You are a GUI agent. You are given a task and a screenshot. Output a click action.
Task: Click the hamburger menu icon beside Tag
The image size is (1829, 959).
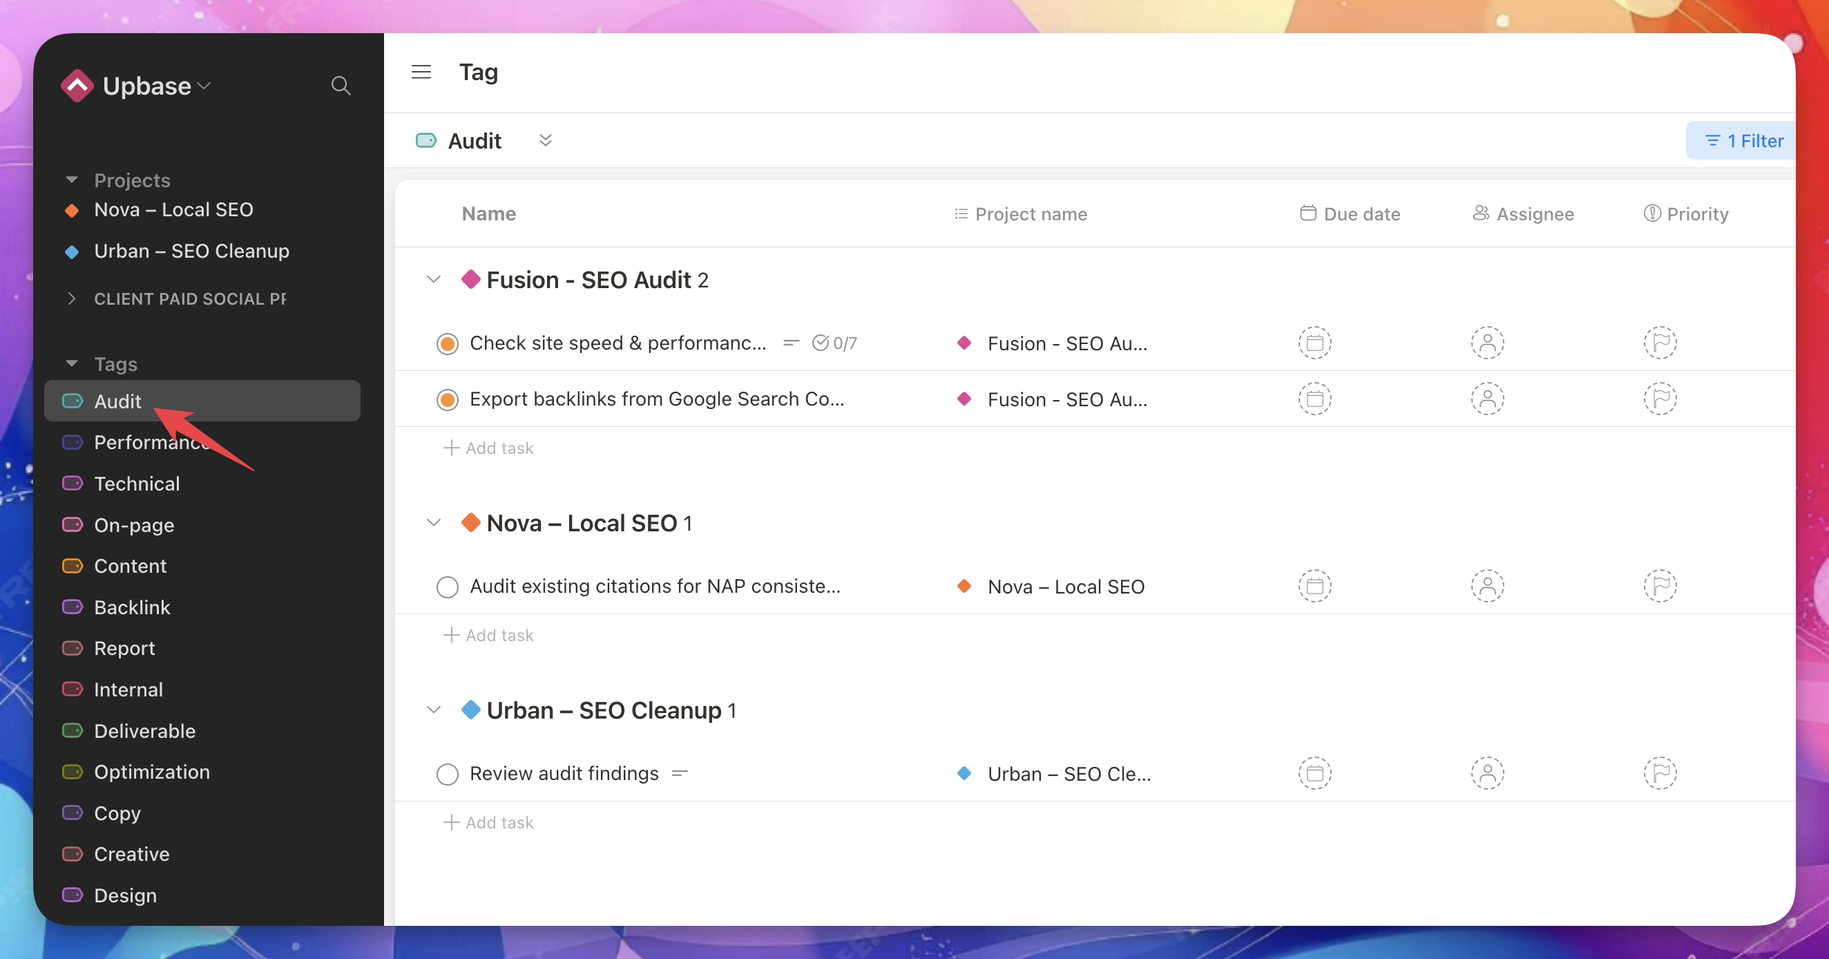[421, 72]
